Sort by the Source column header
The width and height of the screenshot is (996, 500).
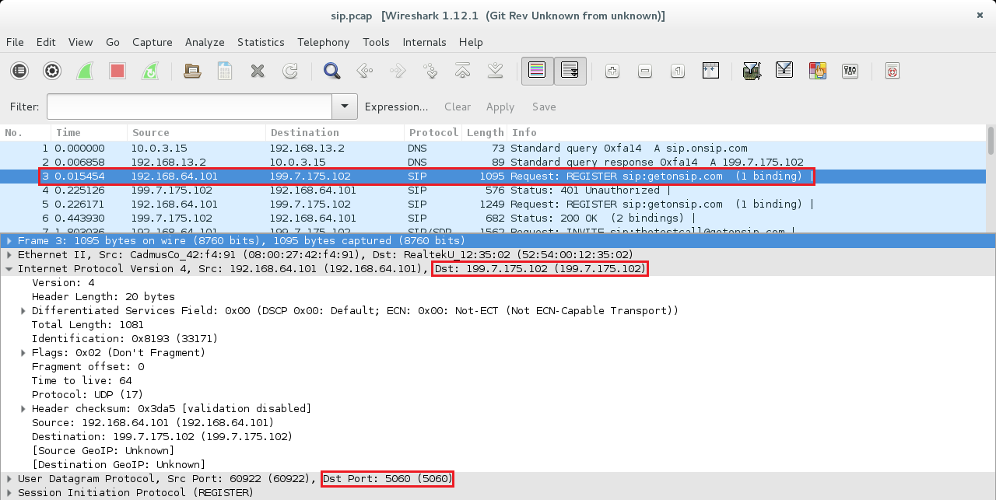click(x=196, y=132)
